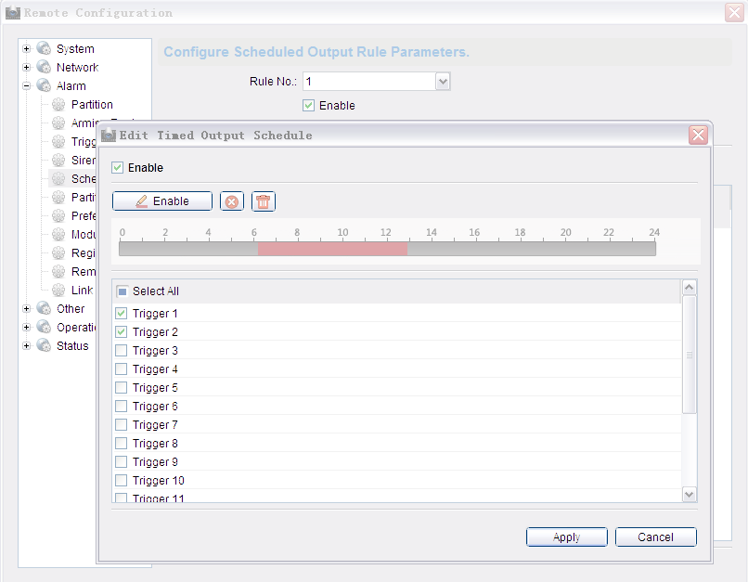Click the System gear icon in the tree
748x582 pixels.
click(x=44, y=48)
